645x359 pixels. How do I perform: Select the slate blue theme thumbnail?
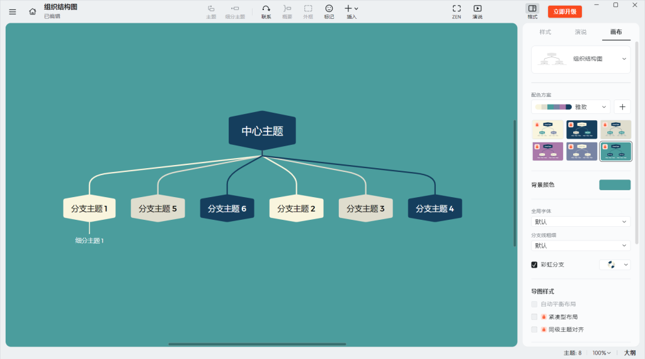click(x=581, y=151)
